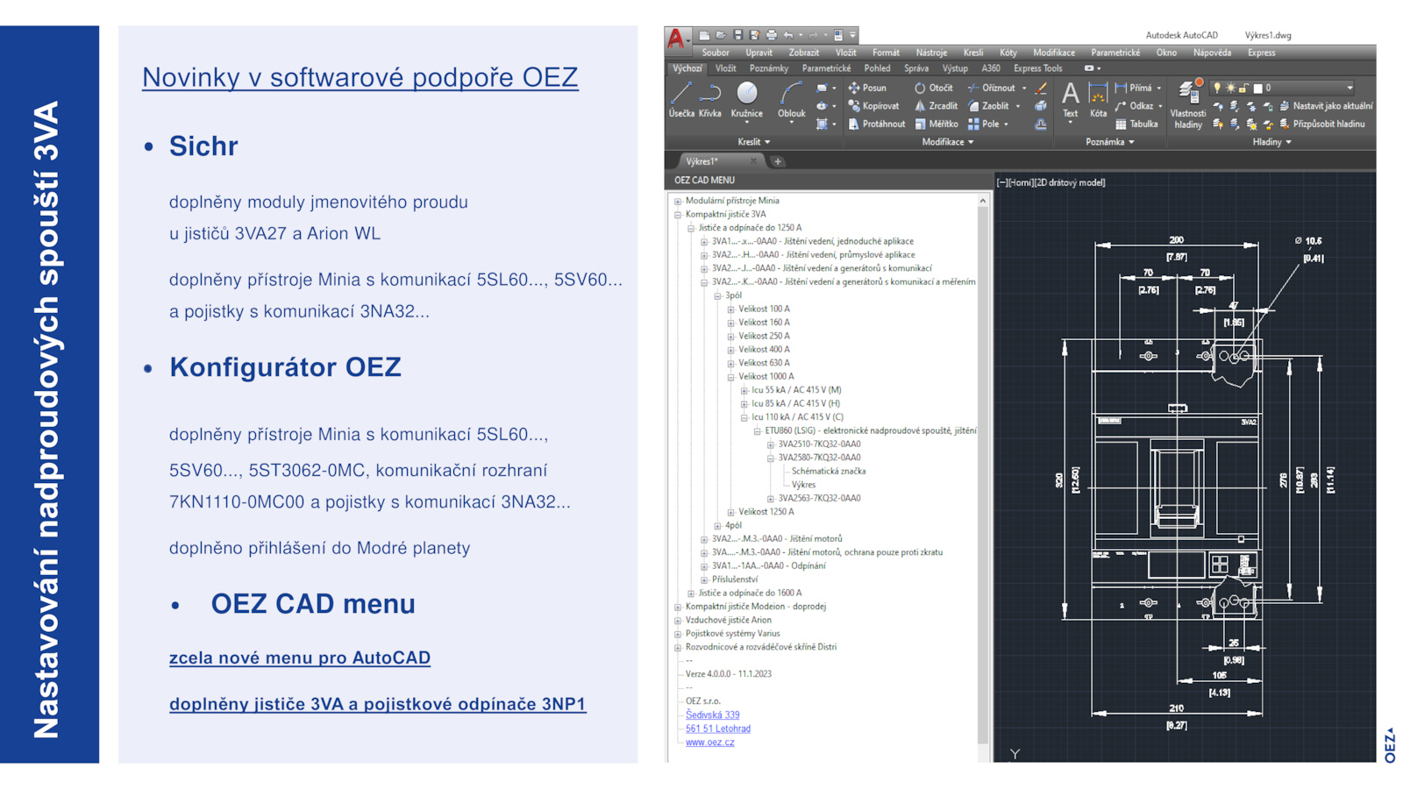Switch to the Express Tools ribbon tab
This screenshot has width=1403, height=789.
tap(1037, 68)
